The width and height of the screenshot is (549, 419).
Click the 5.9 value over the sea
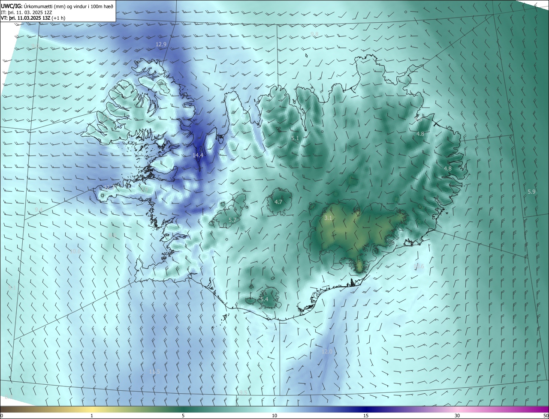531,192
